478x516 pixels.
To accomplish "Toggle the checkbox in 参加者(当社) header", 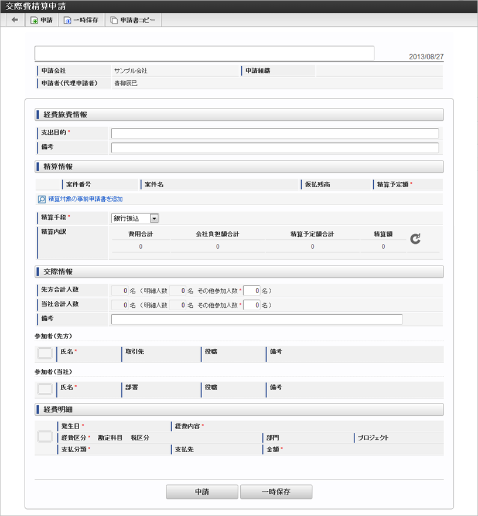I will tap(45, 388).
